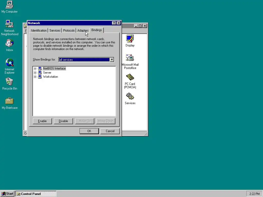Open the Show Bindings for dropdown arrow
Viewport: 263px width, 197px height.
(112, 60)
